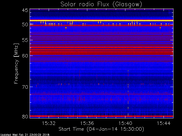This screenshot has width=182, height=136.
Task: Click the 15:36 time tick label
Action: 87,123
